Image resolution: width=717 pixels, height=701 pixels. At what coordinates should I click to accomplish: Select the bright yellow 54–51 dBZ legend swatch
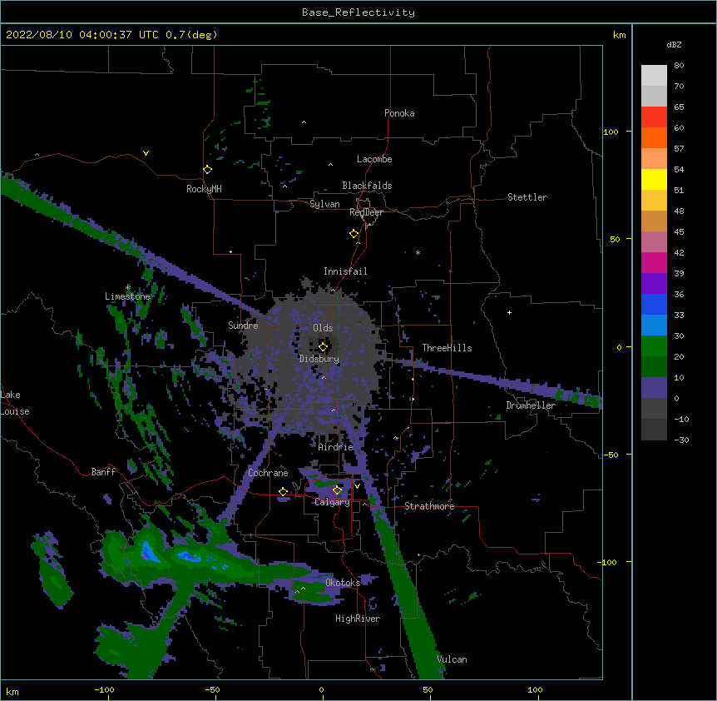coord(654,179)
